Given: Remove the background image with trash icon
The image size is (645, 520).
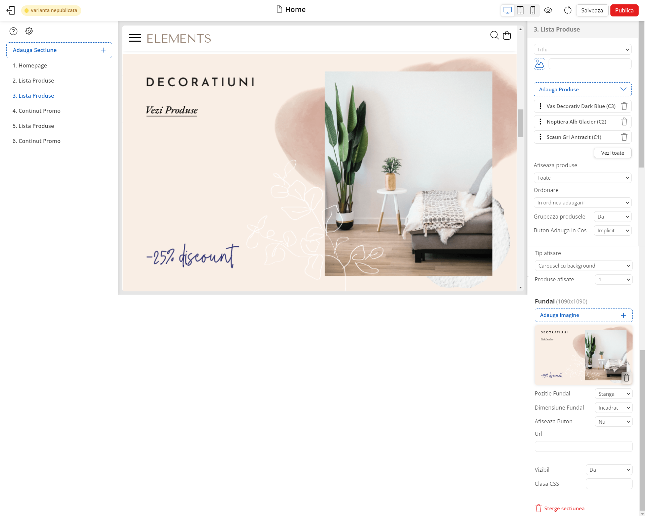Looking at the screenshot, I should (x=626, y=378).
